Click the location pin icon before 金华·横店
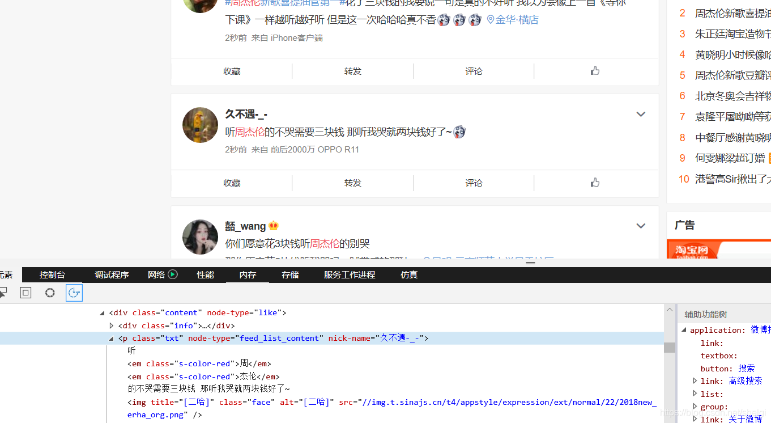 coord(490,19)
